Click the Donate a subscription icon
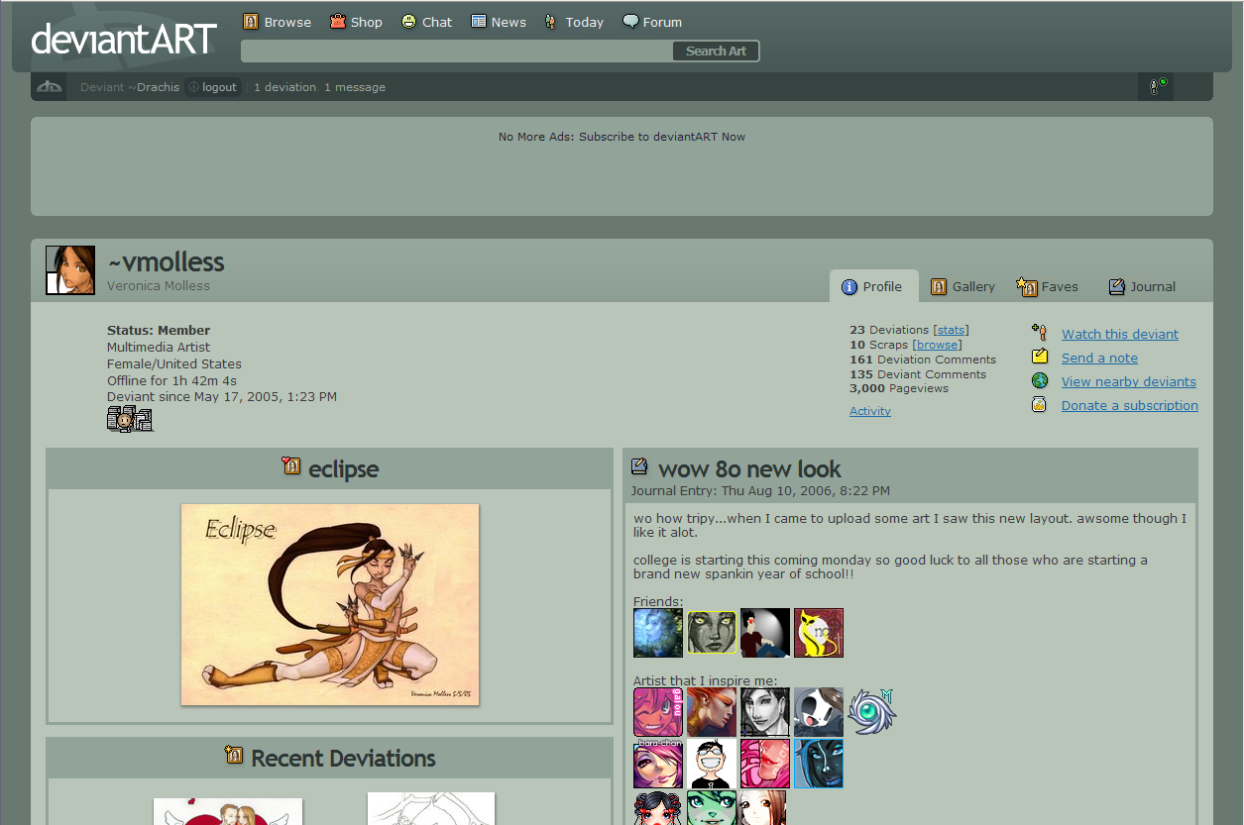Image resolution: width=1244 pixels, height=825 pixels. pos(1039,404)
